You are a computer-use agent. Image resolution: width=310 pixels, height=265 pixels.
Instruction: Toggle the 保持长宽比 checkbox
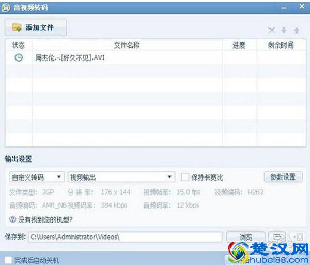tap(185, 177)
